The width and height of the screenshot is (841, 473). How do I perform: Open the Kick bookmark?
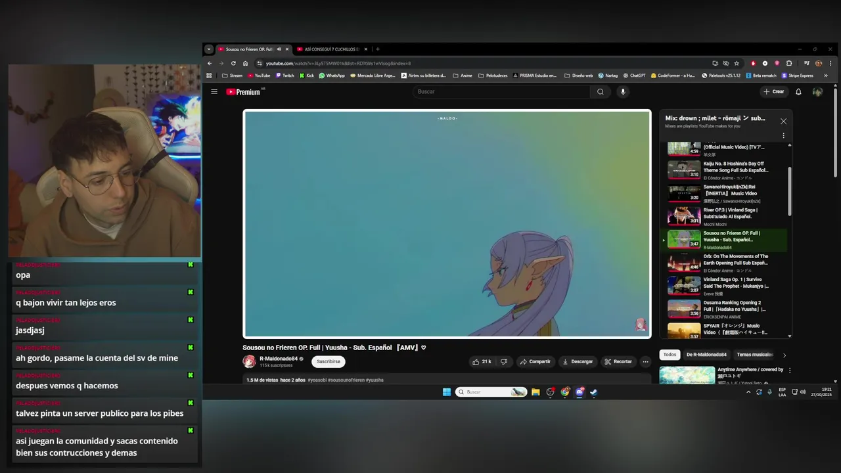pos(307,76)
